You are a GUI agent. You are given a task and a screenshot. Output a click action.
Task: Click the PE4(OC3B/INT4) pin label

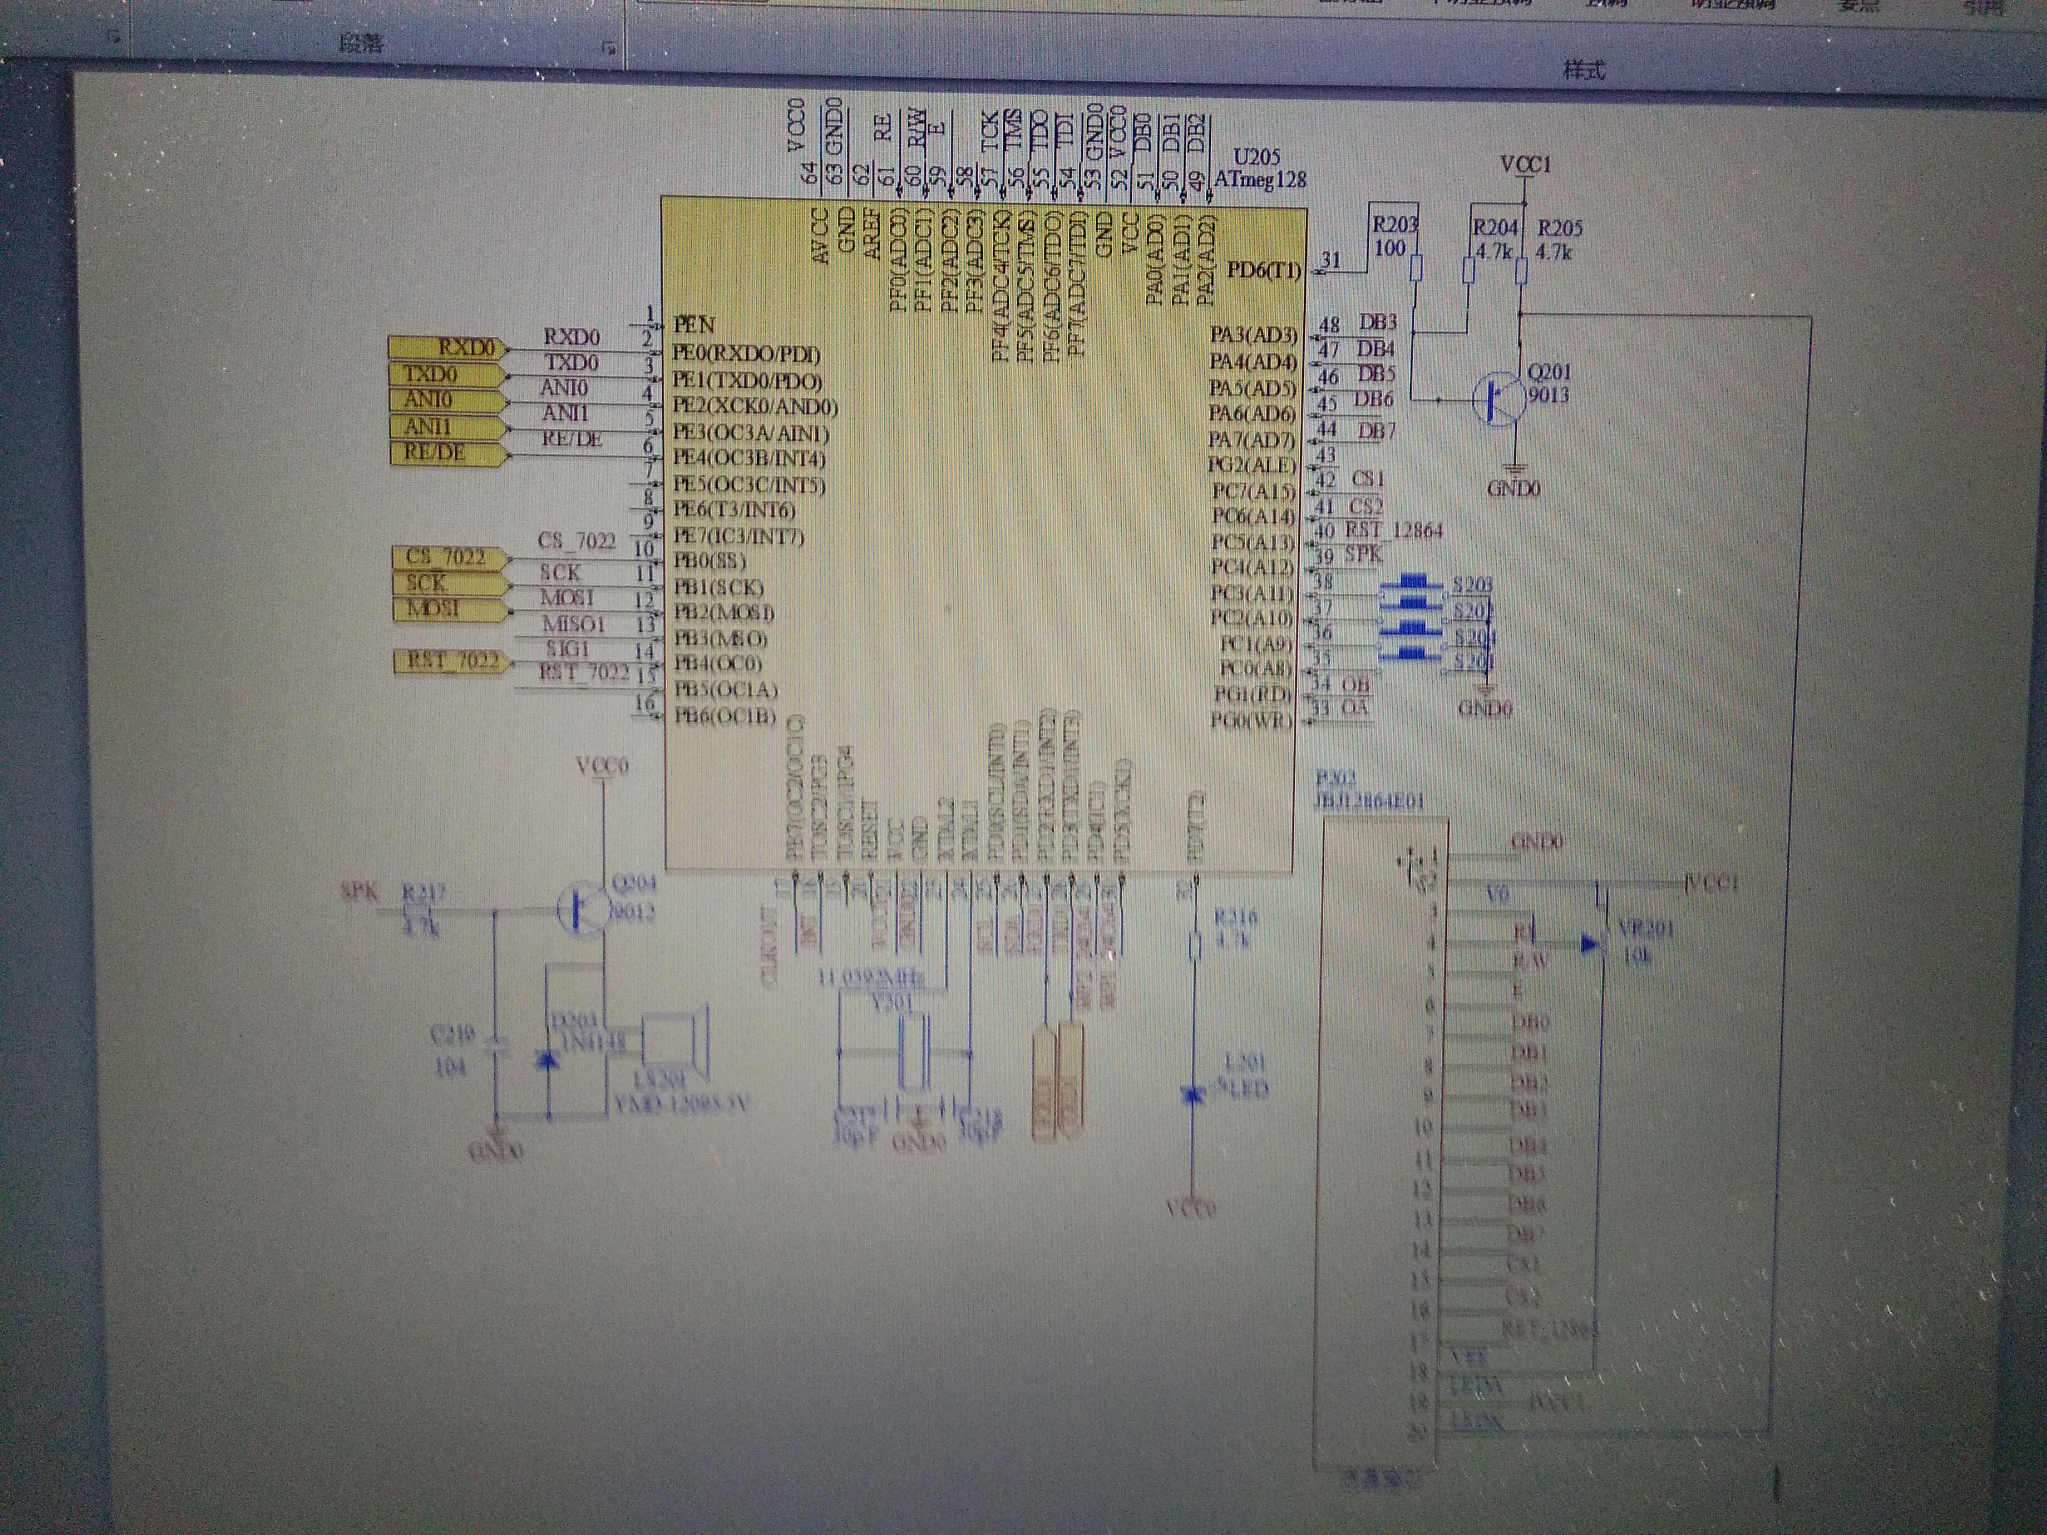(749, 458)
